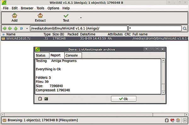Click the address bar path field
The width and height of the screenshot is (189, 125).
78,29
